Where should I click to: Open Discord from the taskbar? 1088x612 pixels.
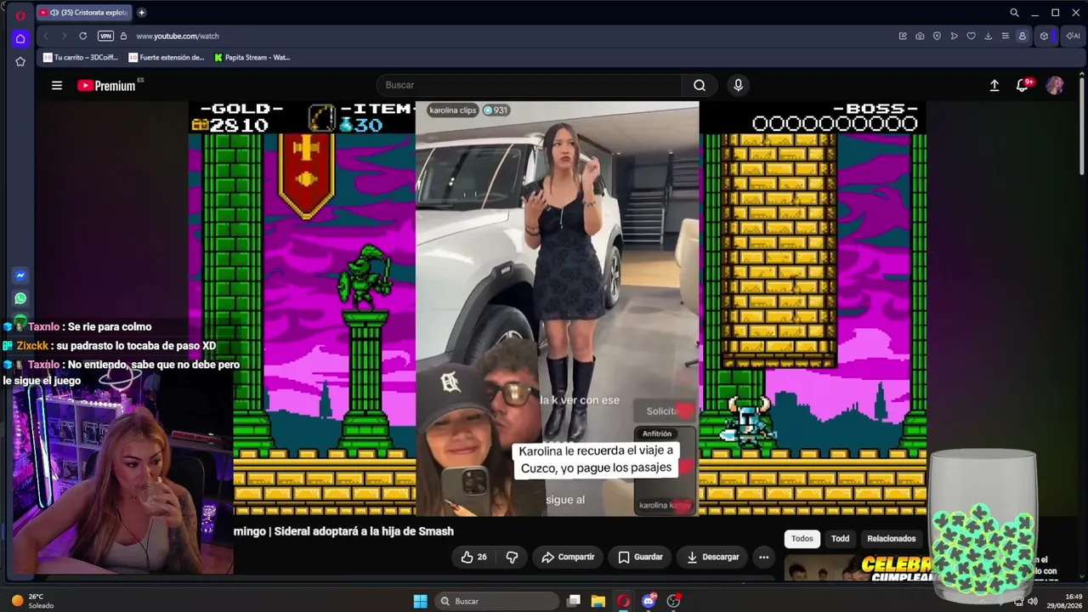pyautogui.click(x=649, y=601)
